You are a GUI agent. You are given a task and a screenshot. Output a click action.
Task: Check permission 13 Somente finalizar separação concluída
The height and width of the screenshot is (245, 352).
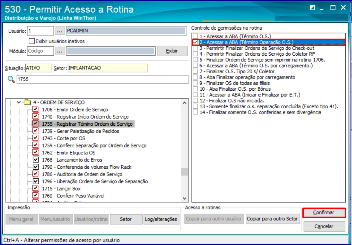[x=195, y=106]
